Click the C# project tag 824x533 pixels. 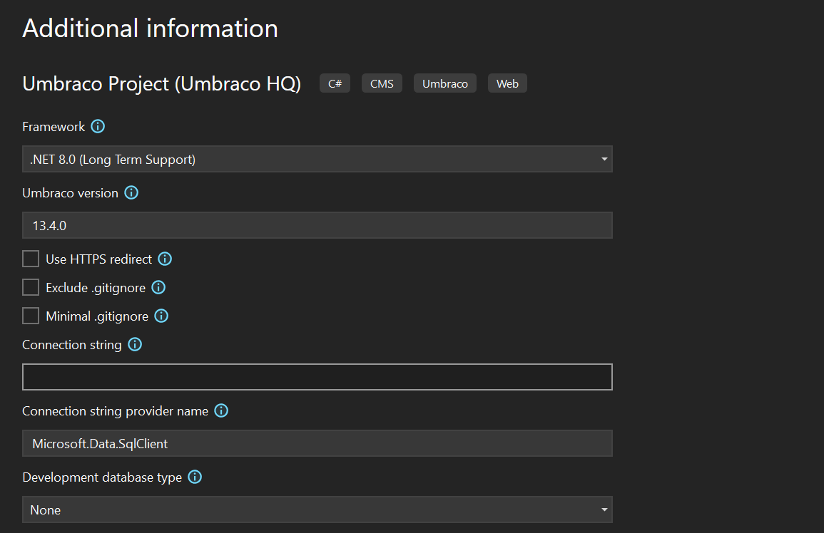[335, 83]
